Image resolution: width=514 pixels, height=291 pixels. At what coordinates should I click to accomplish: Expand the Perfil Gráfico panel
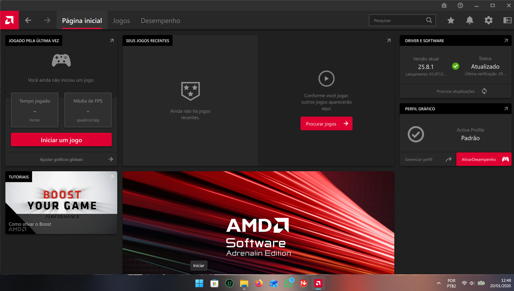click(506, 109)
